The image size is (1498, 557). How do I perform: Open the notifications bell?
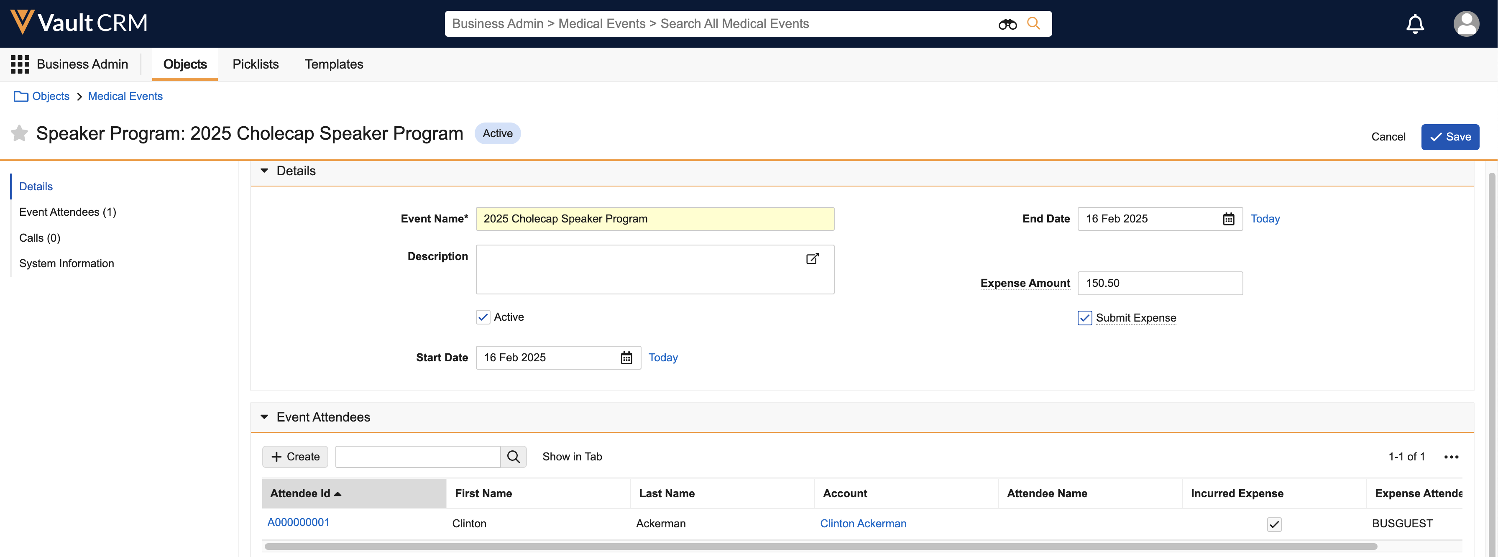[1415, 24]
